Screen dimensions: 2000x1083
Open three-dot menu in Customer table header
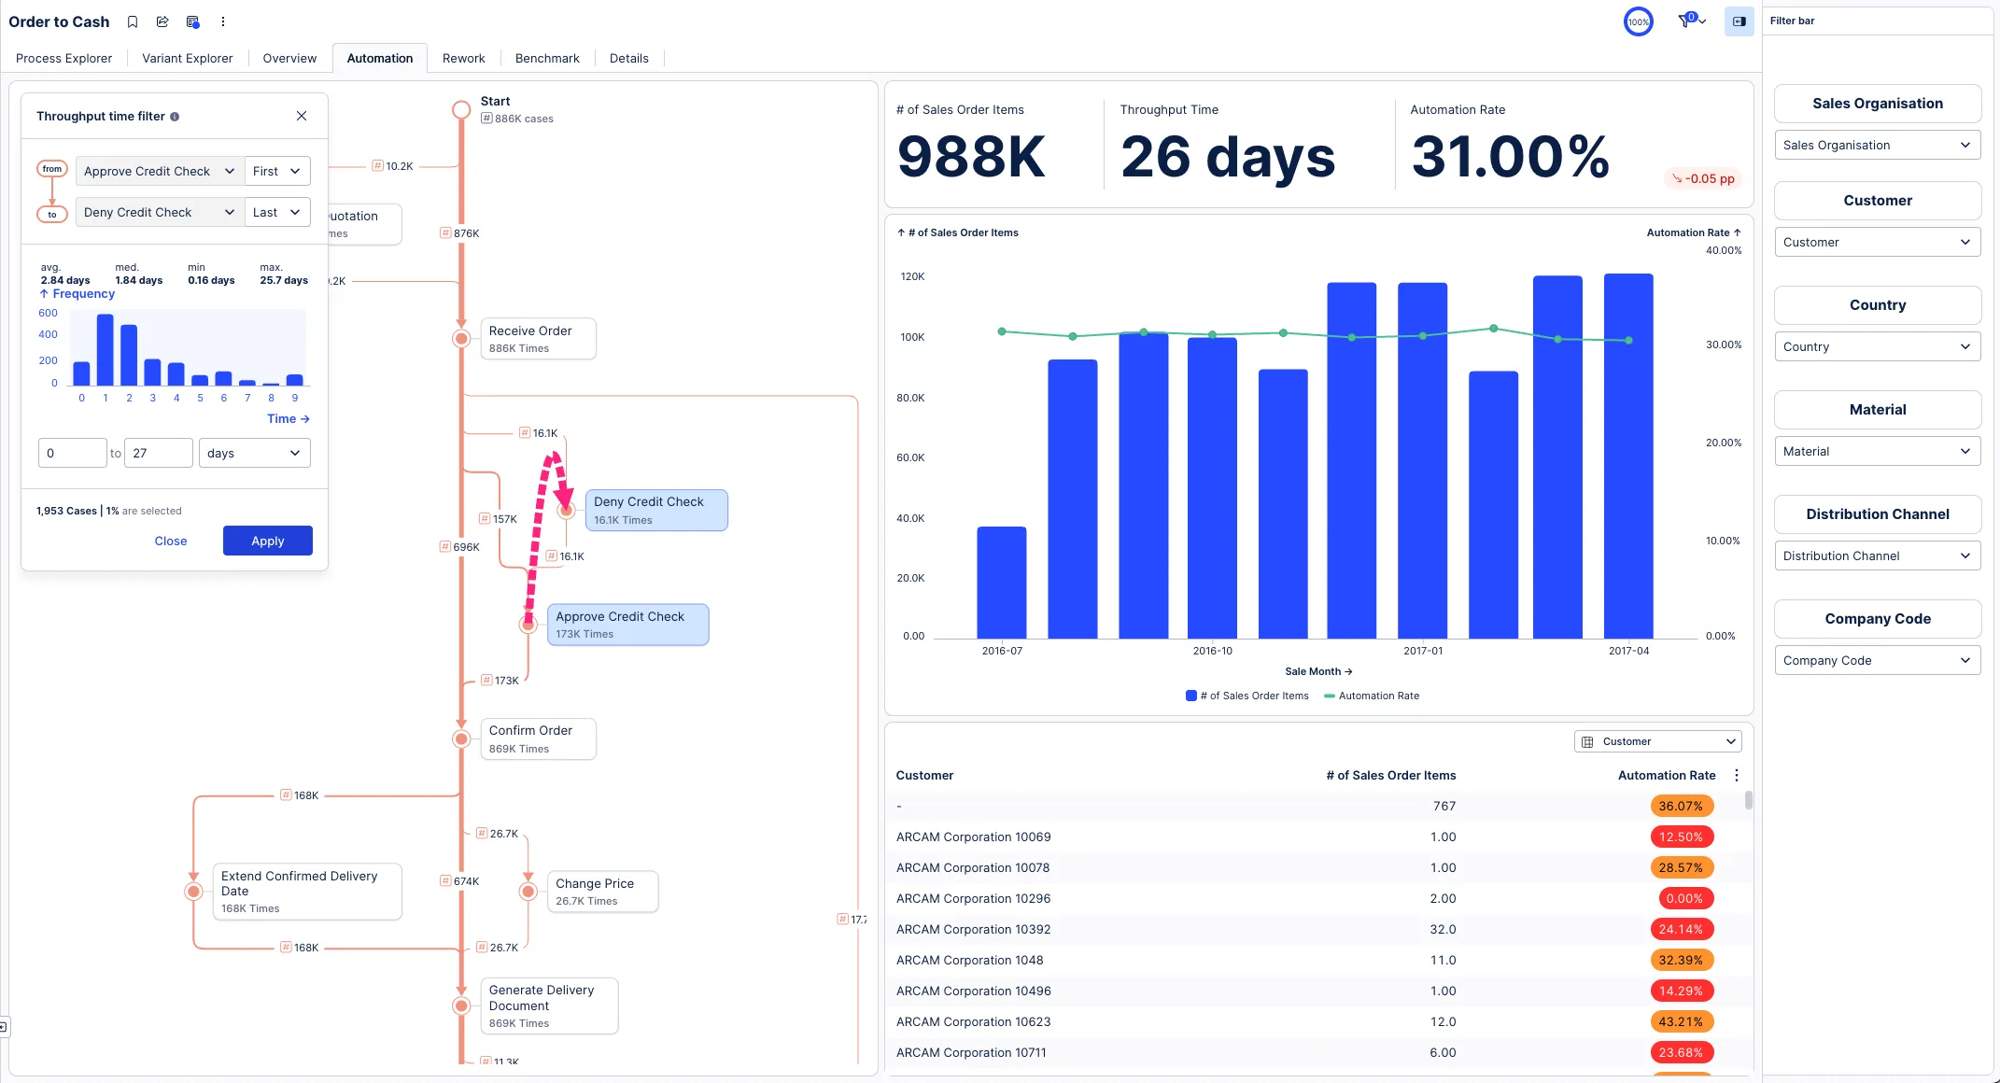(1736, 775)
